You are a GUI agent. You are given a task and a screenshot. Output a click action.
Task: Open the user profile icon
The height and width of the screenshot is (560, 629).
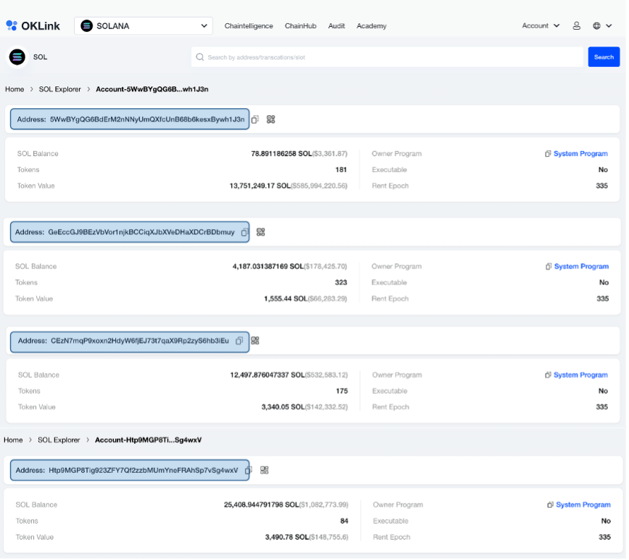point(577,25)
